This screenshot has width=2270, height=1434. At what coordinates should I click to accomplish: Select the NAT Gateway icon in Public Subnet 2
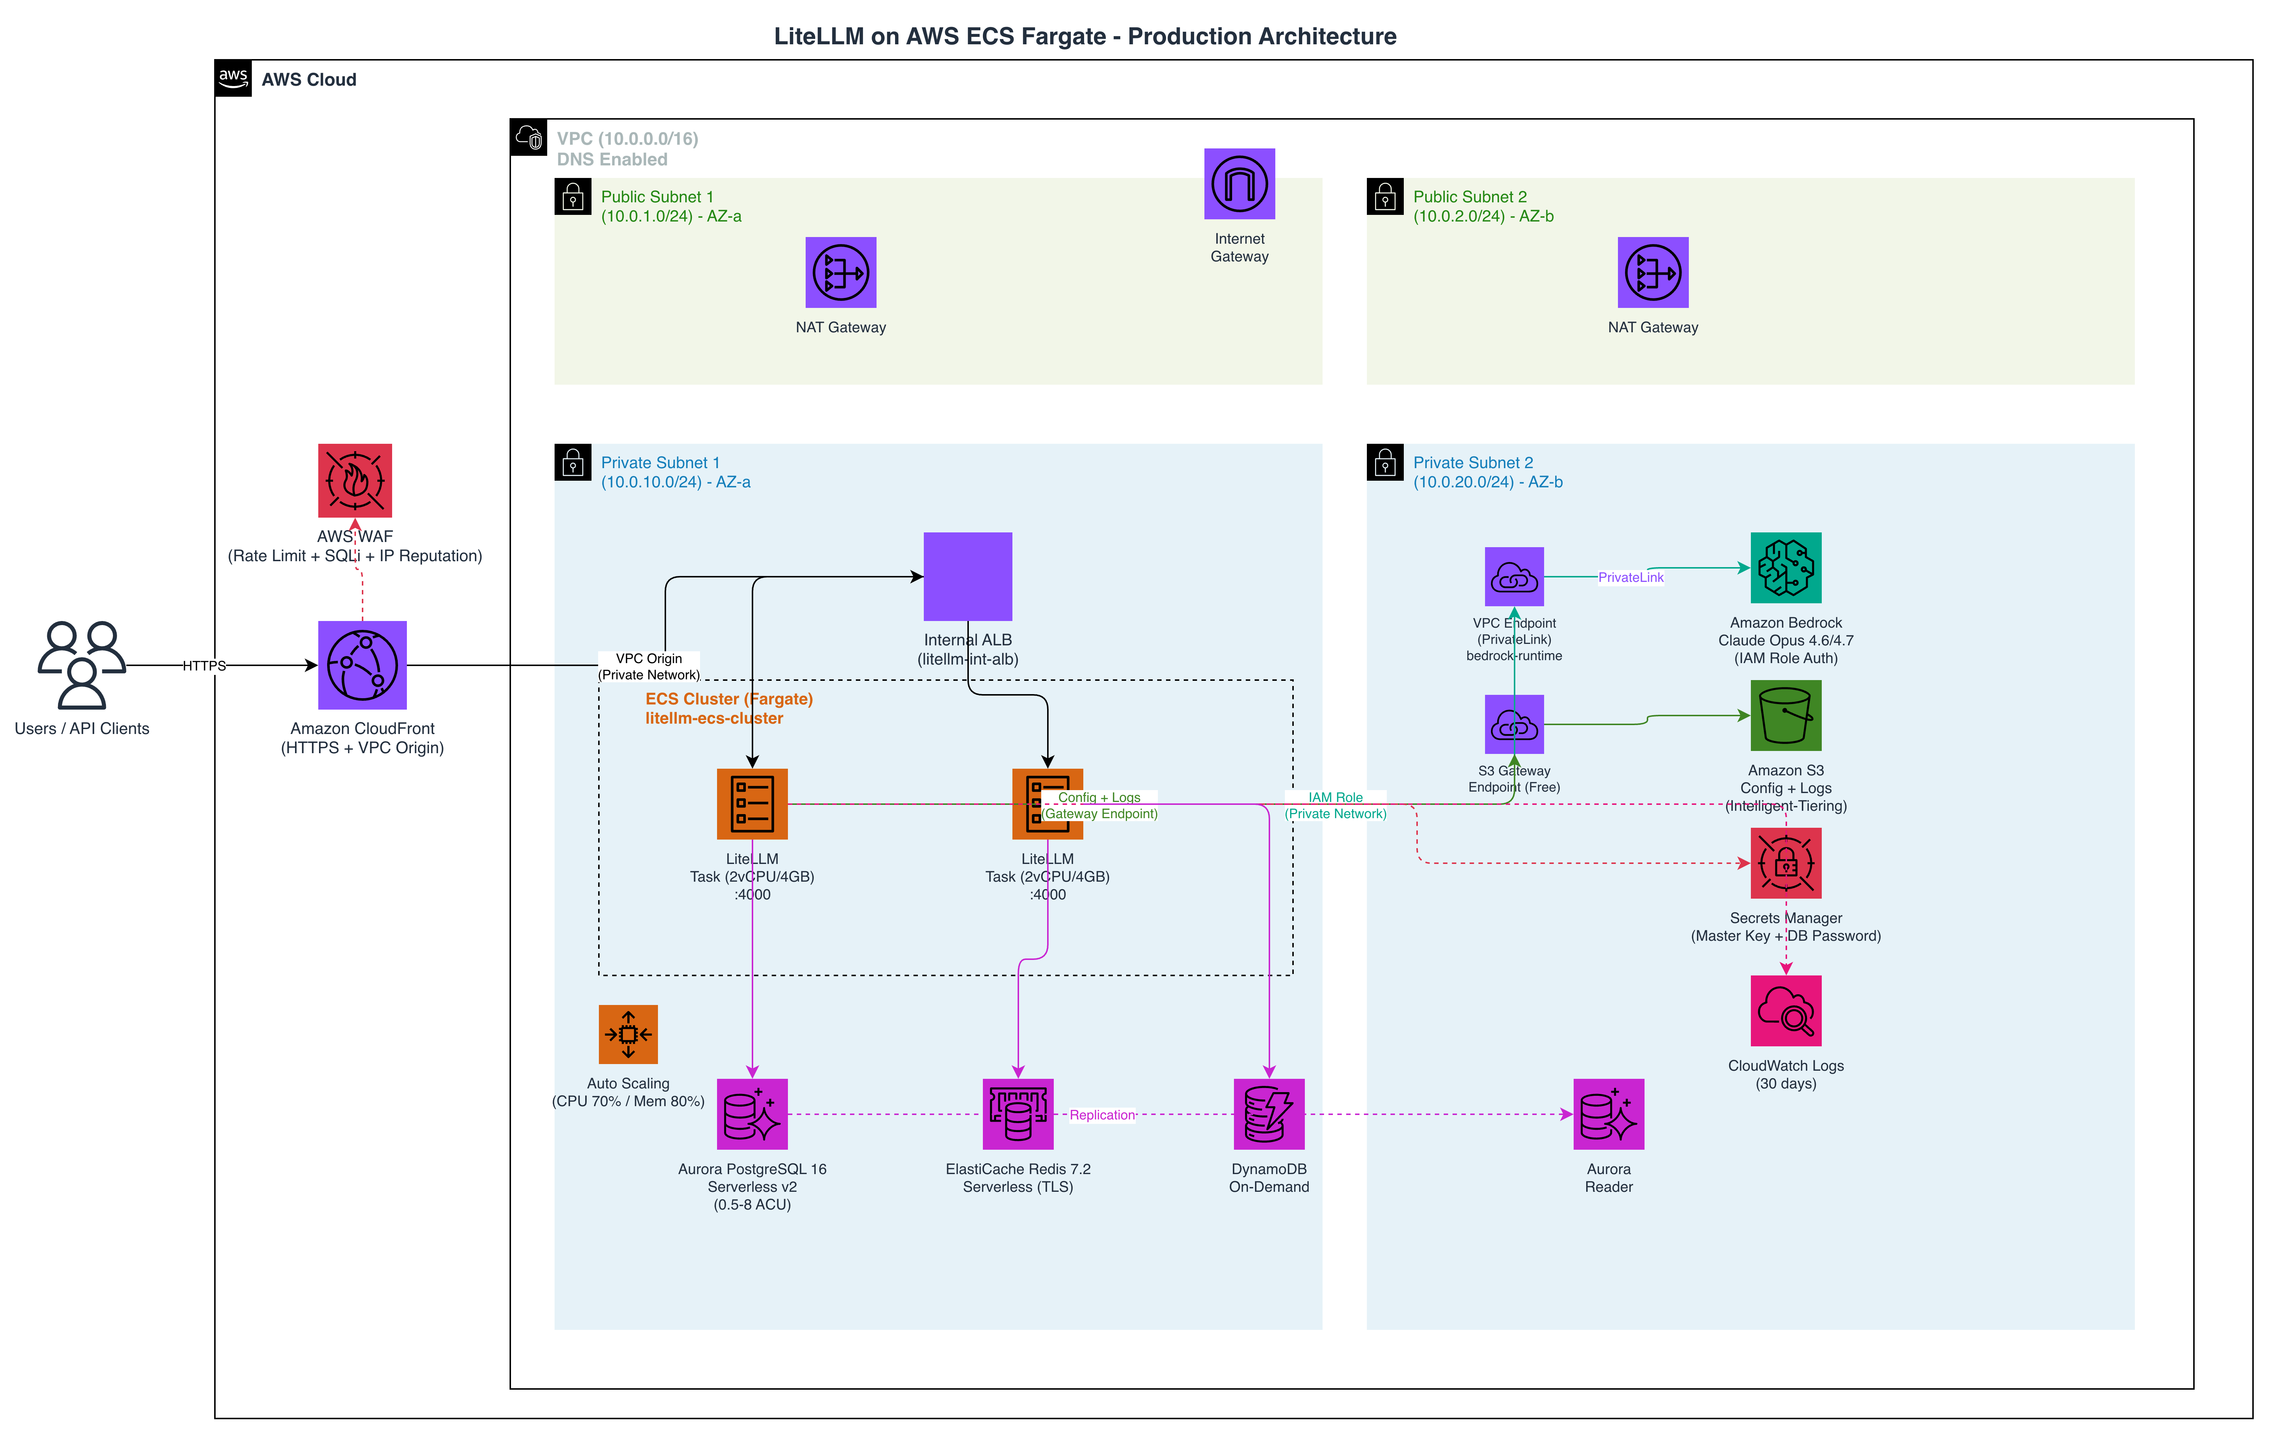(1653, 272)
